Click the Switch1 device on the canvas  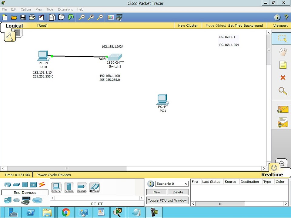(x=115, y=57)
